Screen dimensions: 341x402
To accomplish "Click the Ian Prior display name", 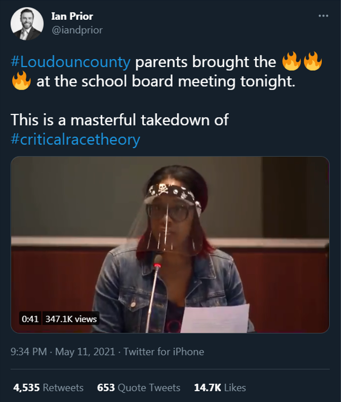I will point(72,17).
